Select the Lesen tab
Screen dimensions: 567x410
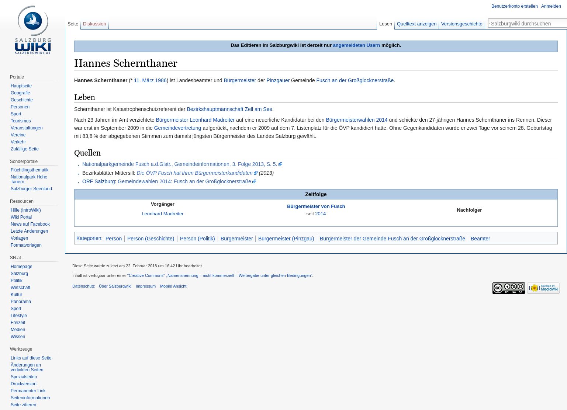click(x=386, y=24)
